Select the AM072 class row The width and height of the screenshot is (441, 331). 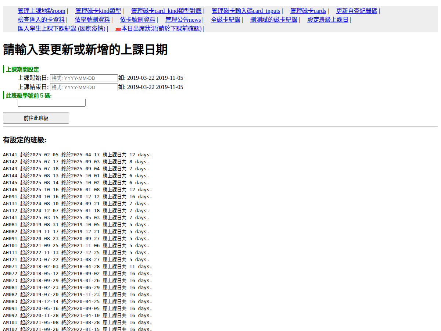pyautogui.click(x=78, y=274)
